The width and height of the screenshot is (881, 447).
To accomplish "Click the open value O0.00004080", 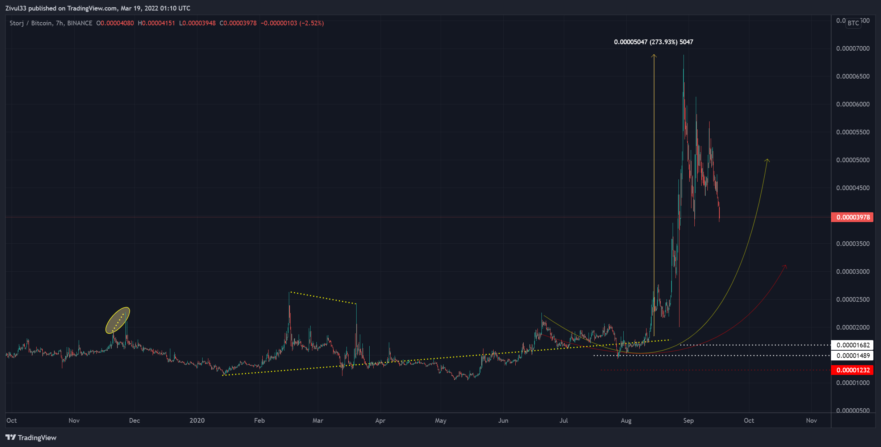I will click(x=115, y=23).
